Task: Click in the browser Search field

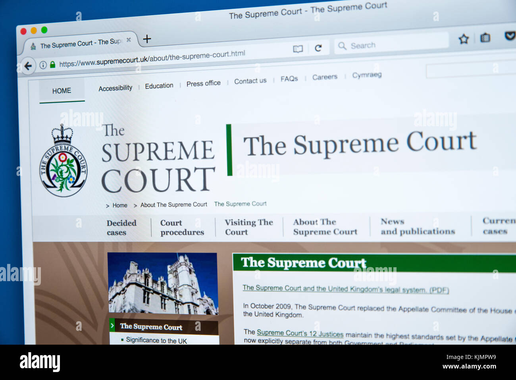Action: [x=391, y=43]
